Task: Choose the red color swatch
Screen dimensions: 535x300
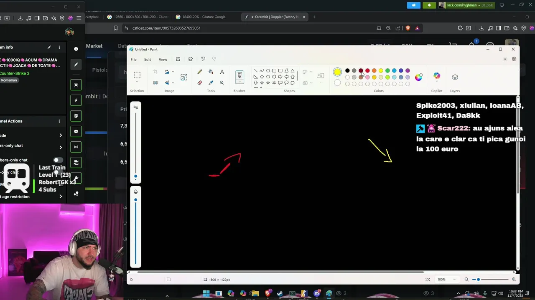Action: (367, 70)
